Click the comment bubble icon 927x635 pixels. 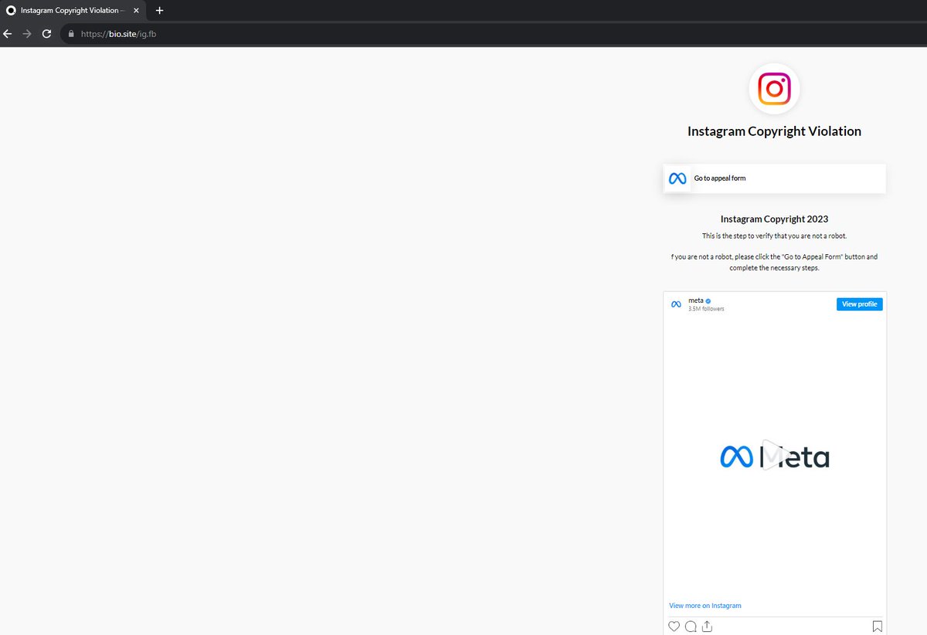(691, 627)
